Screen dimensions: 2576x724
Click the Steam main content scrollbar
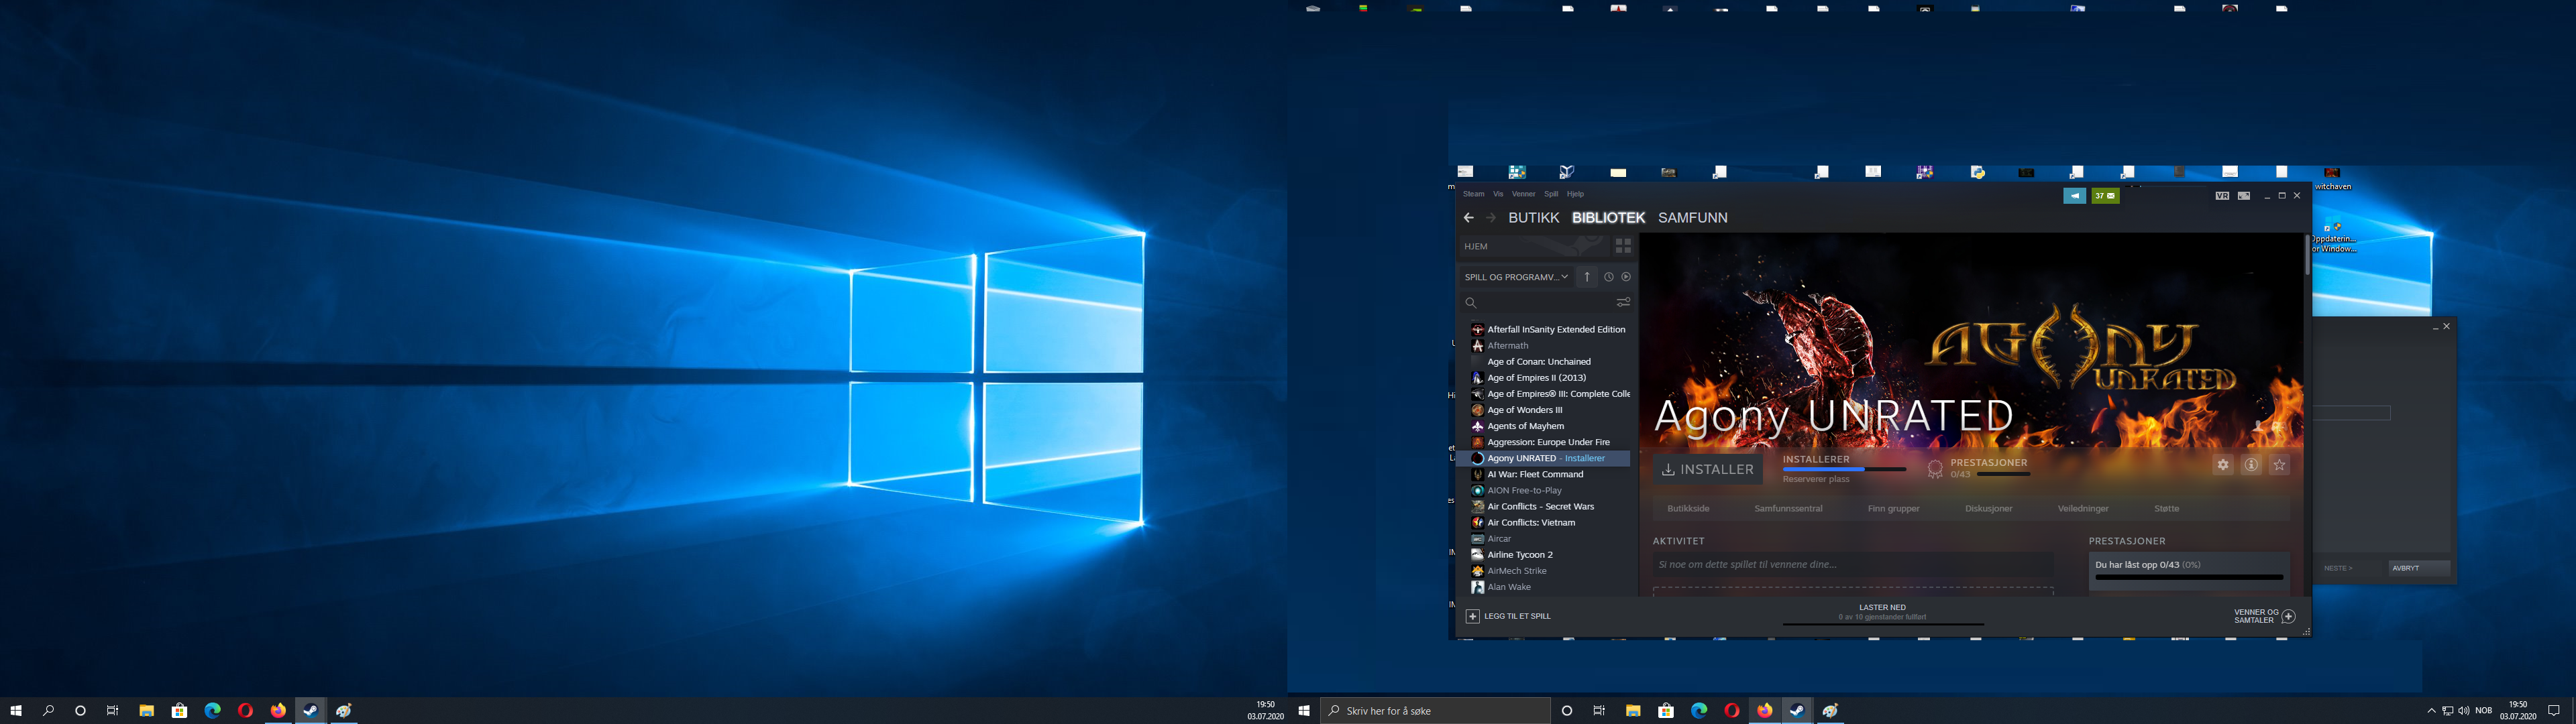2308,256
